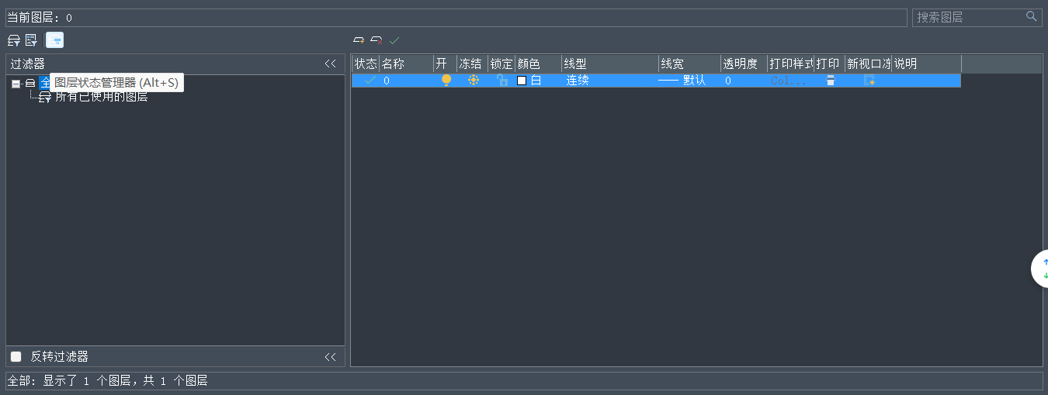The width and height of the screenshot is (1048, 395).
Task: Open the 连续 linetype cell of layer 0
Action: [610, 81]
